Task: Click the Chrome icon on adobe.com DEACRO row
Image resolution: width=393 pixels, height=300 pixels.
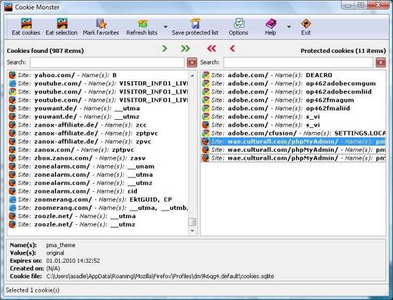Action: pyautogui.click(x=206, y=75)
